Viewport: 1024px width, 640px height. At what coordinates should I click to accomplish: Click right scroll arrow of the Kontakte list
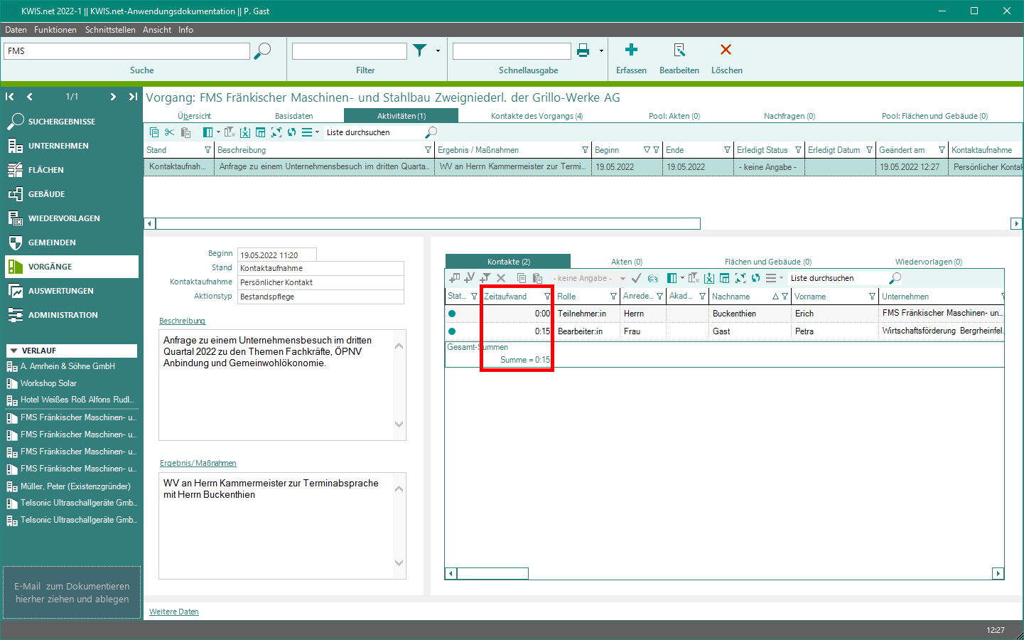click(998, 573)
